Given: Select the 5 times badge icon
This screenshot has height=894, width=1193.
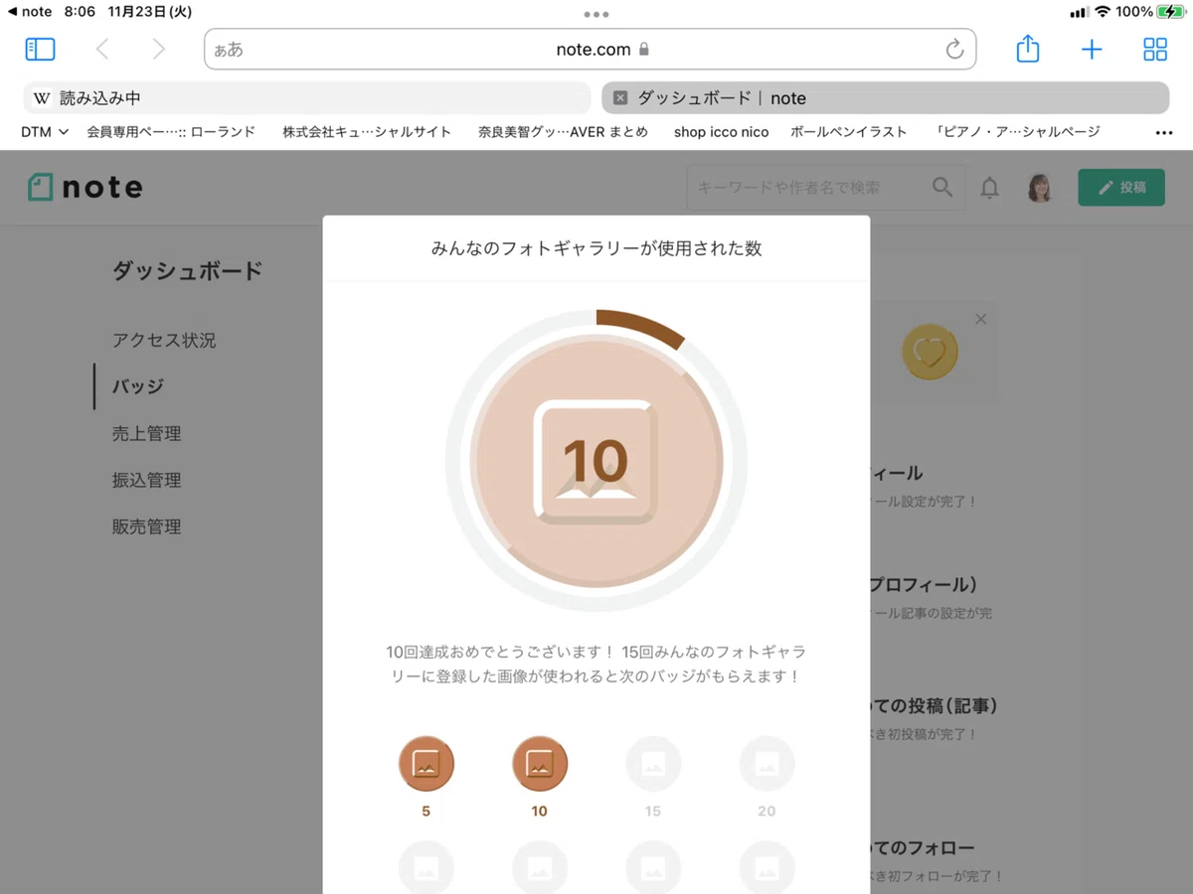Looking at the screenshot, I should point(426,764).
